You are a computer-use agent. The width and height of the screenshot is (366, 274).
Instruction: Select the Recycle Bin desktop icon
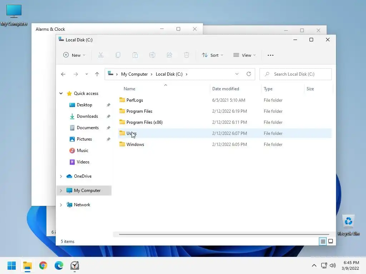(x=348, y=225)
